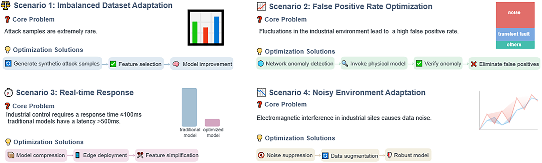Click the brain icon in Model improvement
This screenshot has height=163, width=542.
[176, 64]
